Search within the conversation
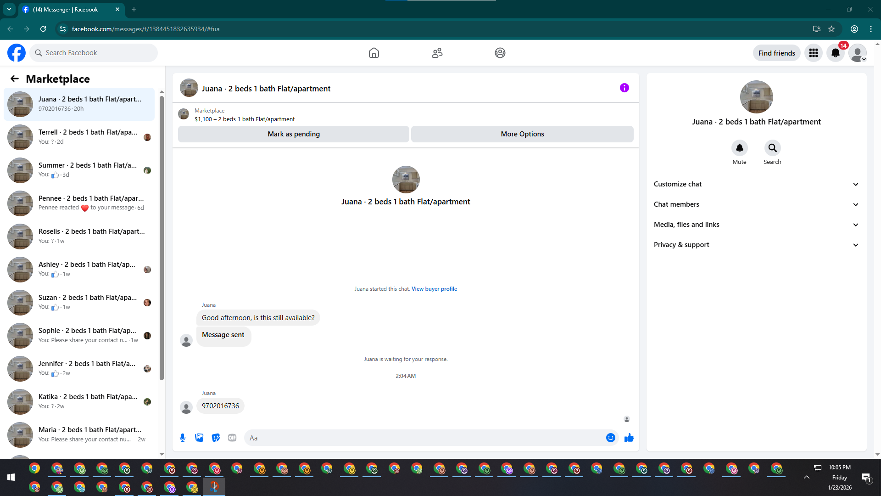The height and width of the screenshot is (496, 881). point(772,148)
